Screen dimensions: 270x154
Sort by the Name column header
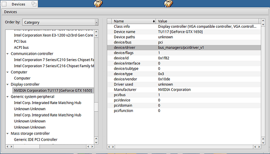click(x=133, y=21)
